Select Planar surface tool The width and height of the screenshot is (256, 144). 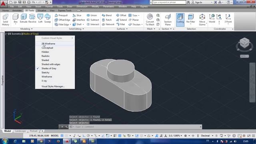pyautogui.click(x=134, y=20)
